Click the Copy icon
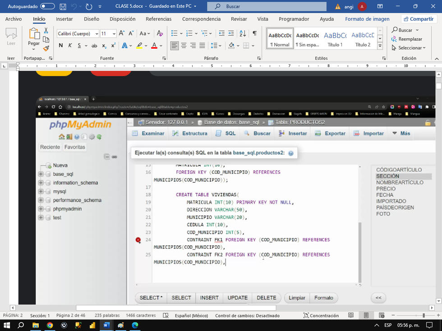This screenshot has width=442, height=331. (46, 40)
